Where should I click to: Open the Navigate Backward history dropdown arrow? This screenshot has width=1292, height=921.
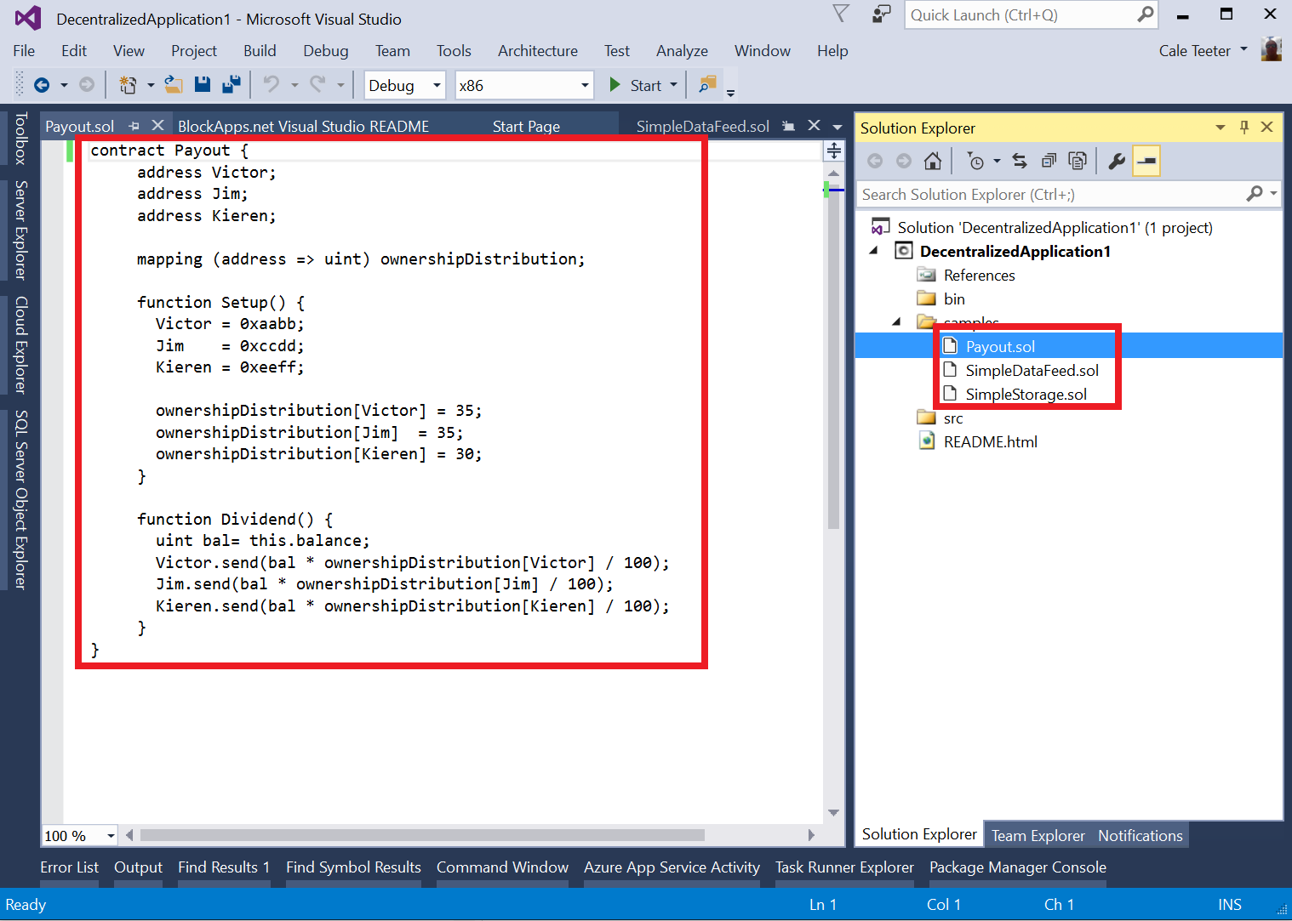pos(64,85)
